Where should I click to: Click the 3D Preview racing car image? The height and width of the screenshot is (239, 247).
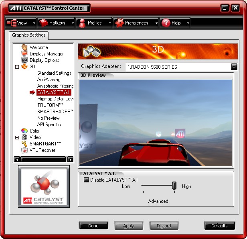(x=156, y=123)
